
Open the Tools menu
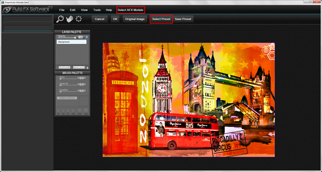(x=97, y=10)
